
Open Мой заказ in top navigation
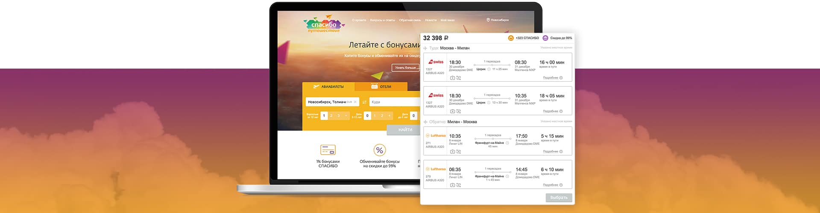tap(447, 20)
